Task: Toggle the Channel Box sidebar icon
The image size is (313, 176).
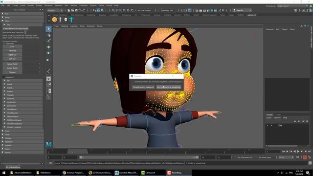Action: click(x=311, y=10)
